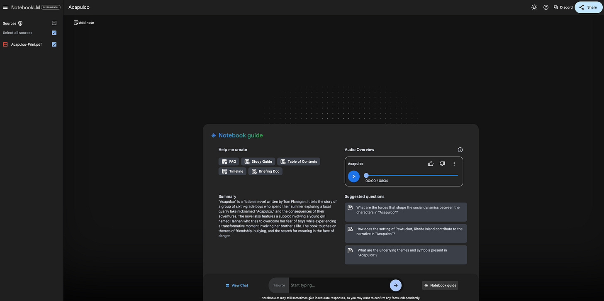The width and height of the screenshot is (604, 301).
Task: Toggle the Notebook guide panel button
Action: click(x=440, y=285)
